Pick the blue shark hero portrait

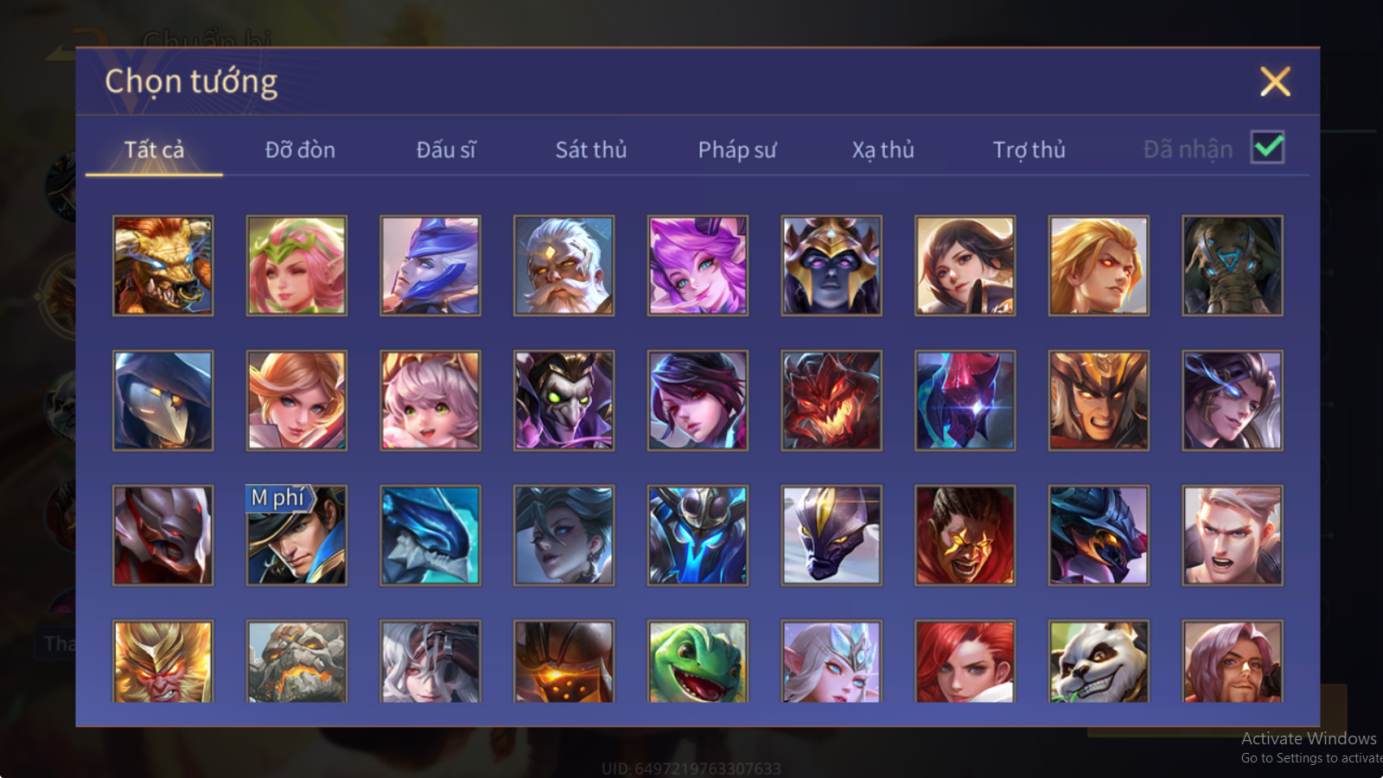coord(430,535)
